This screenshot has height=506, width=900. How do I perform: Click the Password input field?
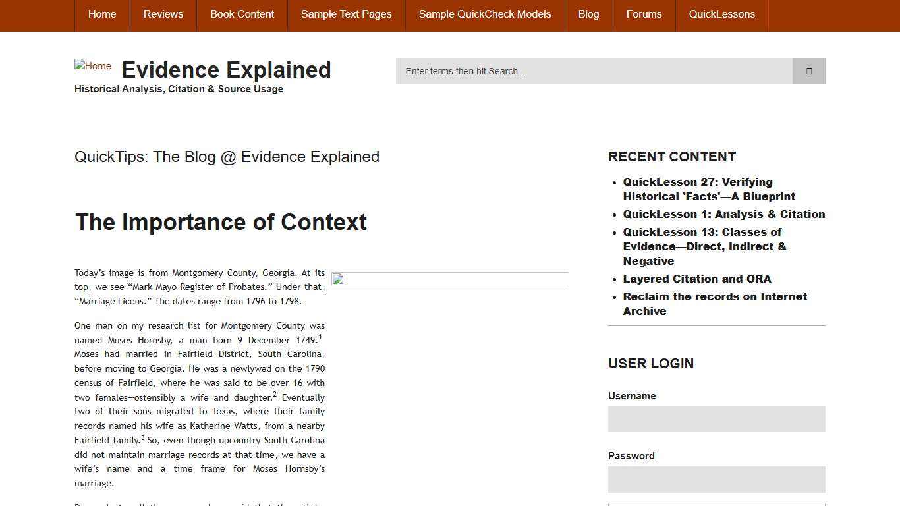(716, 479)
